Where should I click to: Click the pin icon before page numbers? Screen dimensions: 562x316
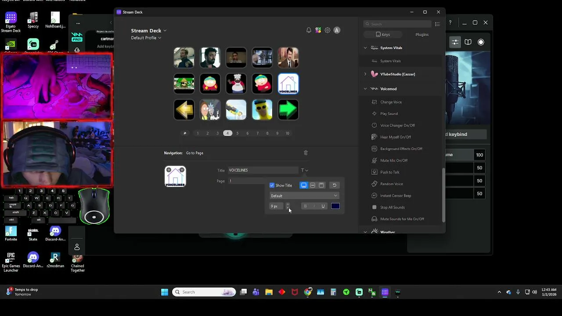point(185,133)
